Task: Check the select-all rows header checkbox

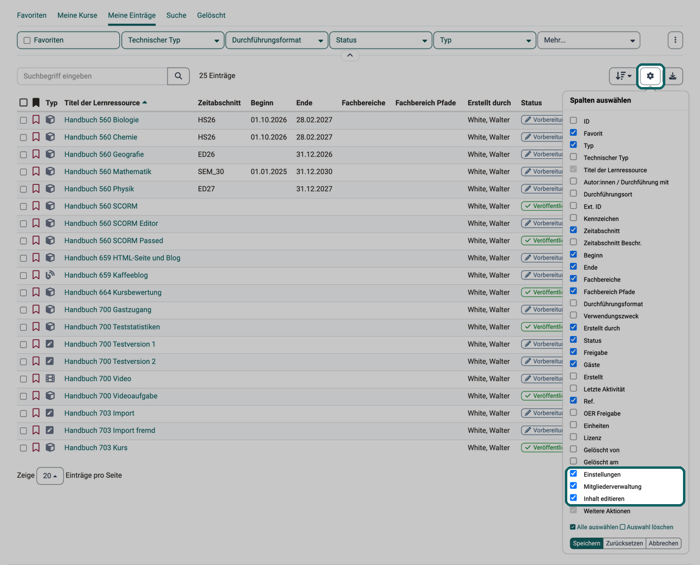Action: (x=23, y=103)
